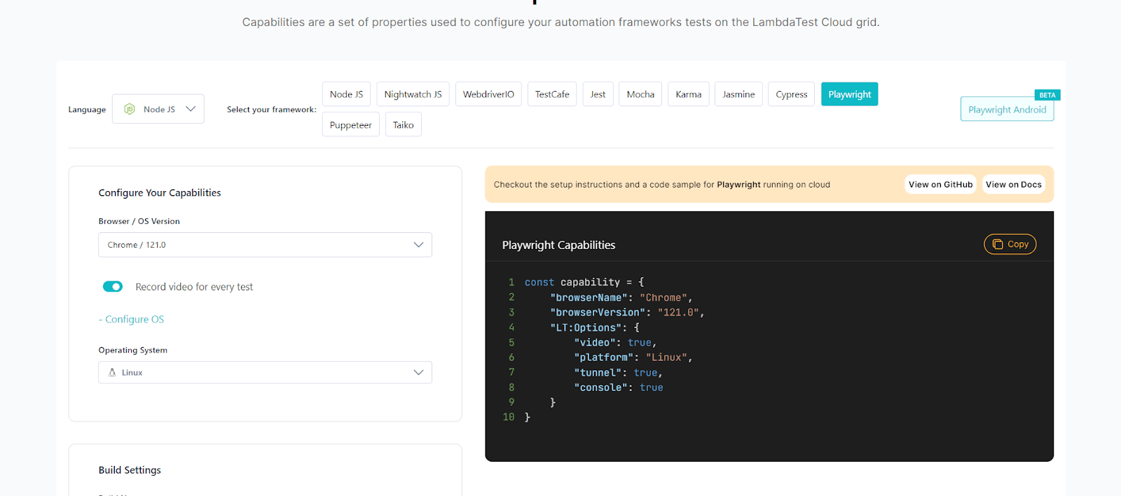Pick the TestCafe framework

552,94
